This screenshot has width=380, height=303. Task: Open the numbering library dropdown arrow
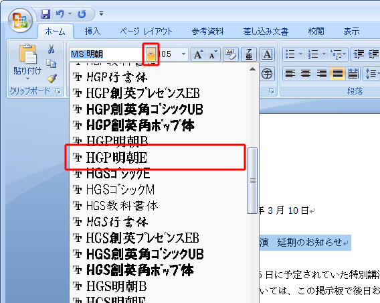324,54
